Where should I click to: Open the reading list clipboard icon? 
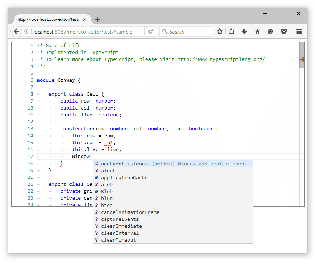tap(231, 31)
